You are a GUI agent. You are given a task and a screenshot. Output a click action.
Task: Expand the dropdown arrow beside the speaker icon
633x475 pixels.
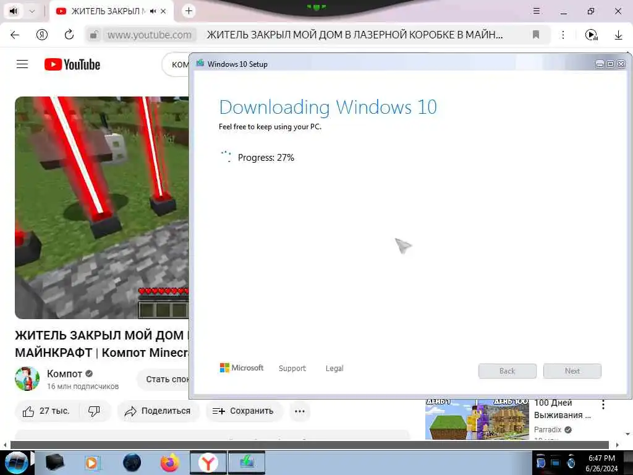click(x=32, y=11)
